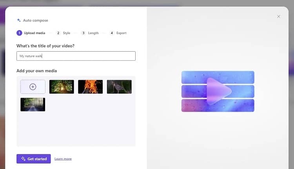Click the video title input field
The image size is (294, 169).
(76, 56)
